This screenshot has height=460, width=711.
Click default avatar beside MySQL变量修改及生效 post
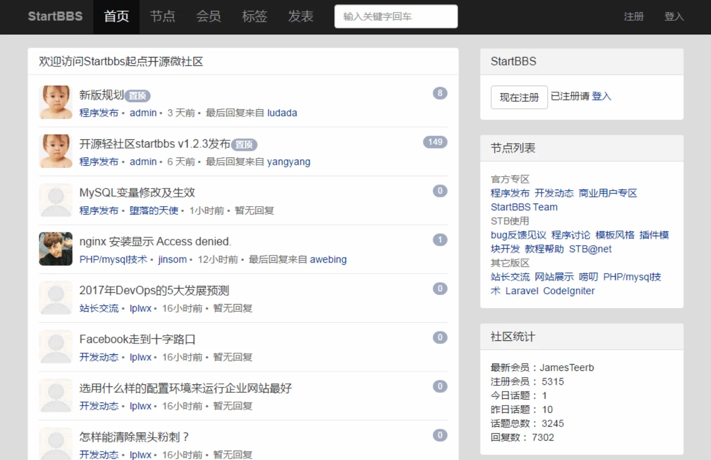[x=55, y=200]
